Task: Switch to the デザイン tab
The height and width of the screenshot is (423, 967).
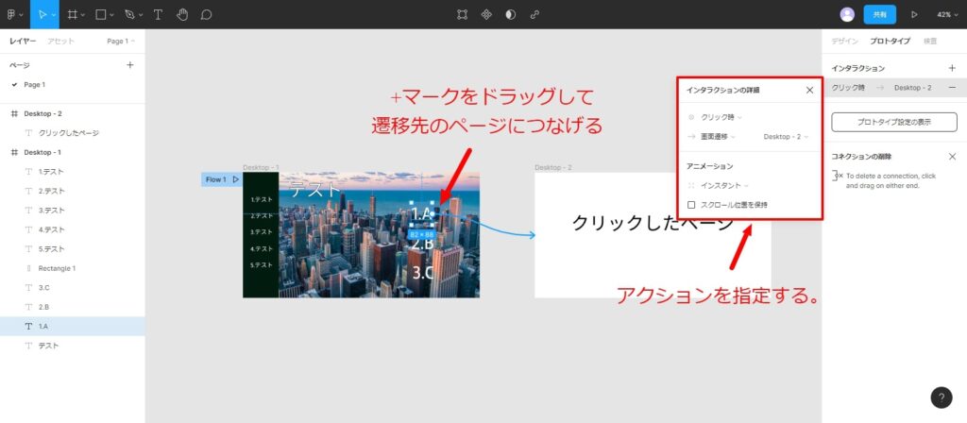Action: [x=845, y=42]
